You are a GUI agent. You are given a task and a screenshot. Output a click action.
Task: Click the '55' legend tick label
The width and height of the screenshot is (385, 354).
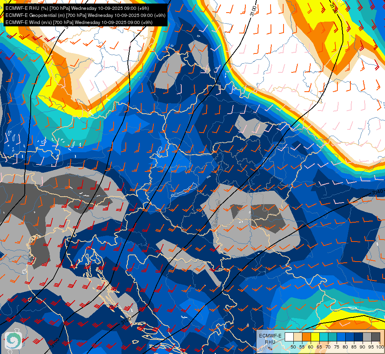coord(302,347)
